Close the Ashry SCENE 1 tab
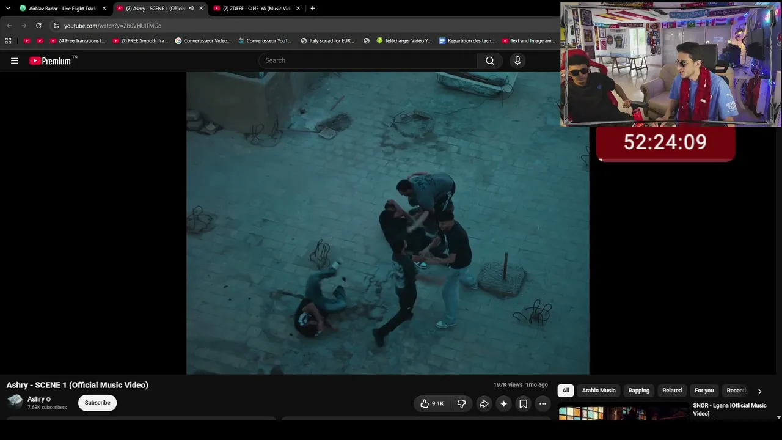Screen dimensions: 782x440 coord(201,9)
